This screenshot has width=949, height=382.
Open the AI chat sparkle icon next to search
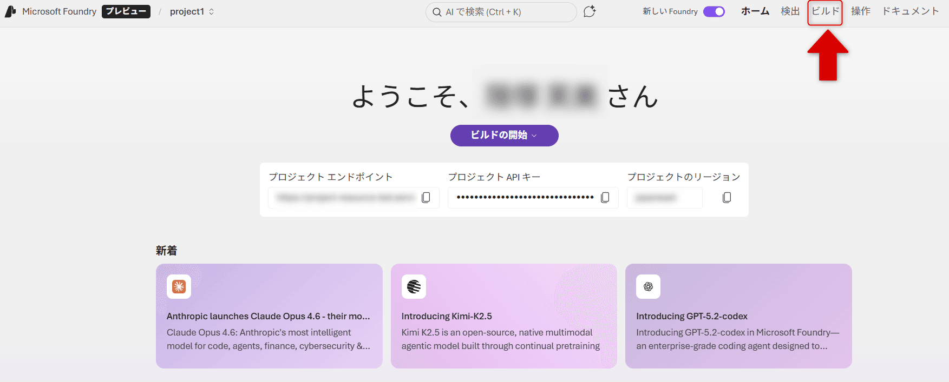click(x=590, y=11)
